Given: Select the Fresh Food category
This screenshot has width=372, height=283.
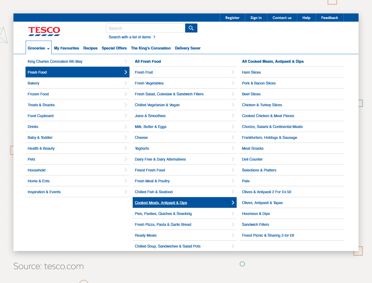Looking at the screenshot, I should 78,72.
